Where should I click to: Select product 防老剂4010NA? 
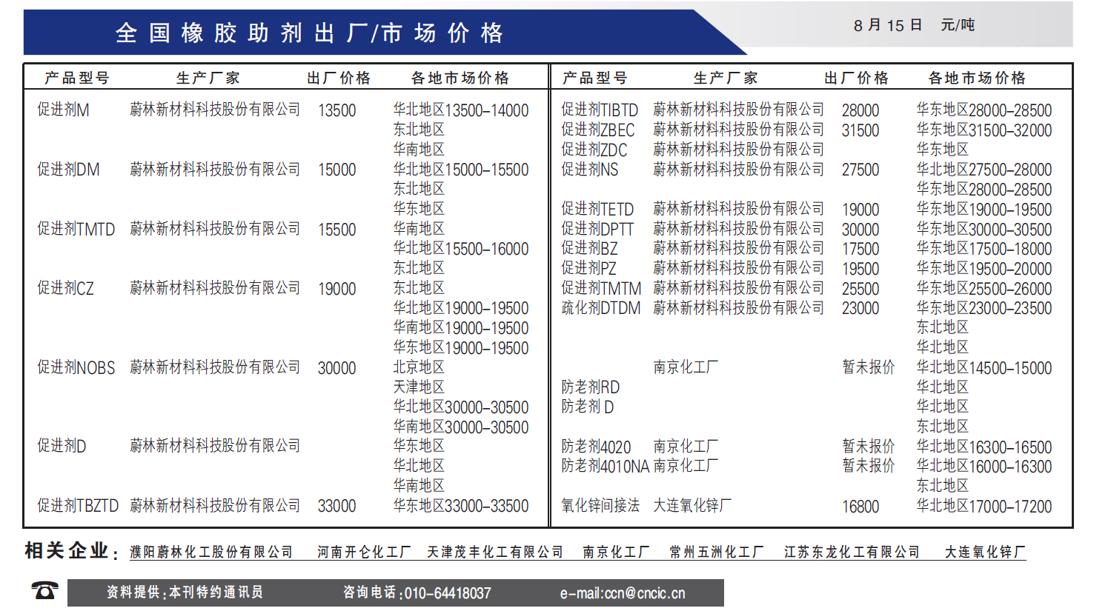pyautogui.click(x=606, y=467)
